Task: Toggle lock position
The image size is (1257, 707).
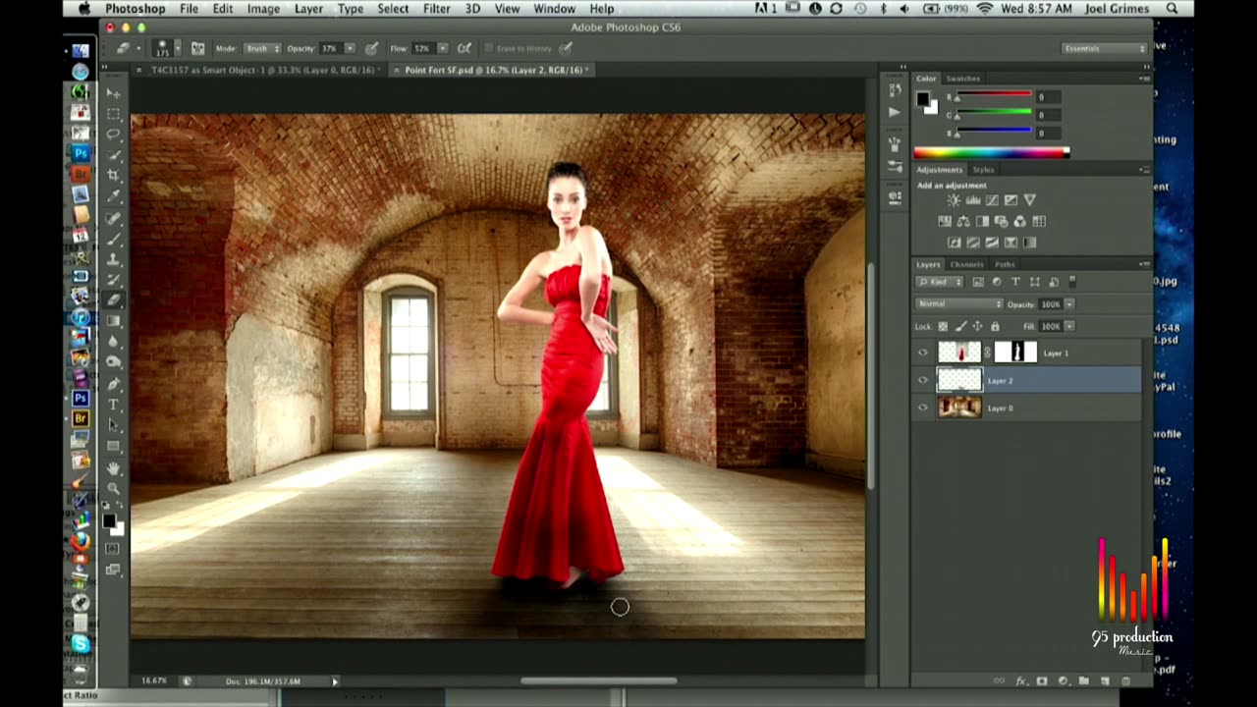Action: [977, 326]
